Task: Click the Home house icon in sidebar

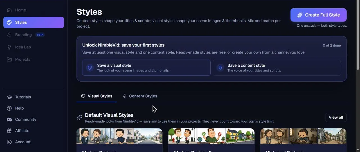Action: (x=9, y=10)
